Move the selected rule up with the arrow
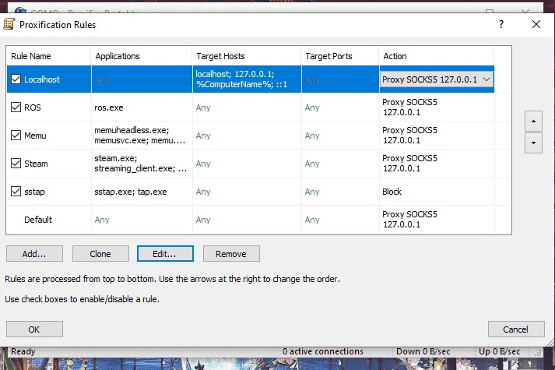This screenshot has width=555, height=370. (533, 121)
